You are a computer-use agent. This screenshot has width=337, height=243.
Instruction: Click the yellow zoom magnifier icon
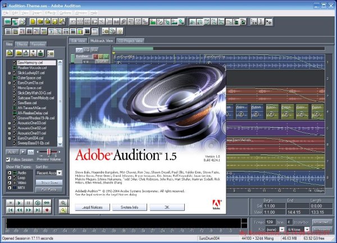pos(63,210)
